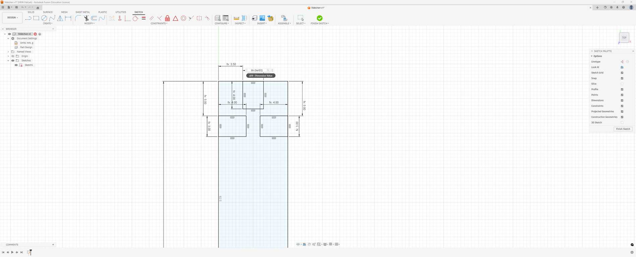Toggle the Sketch Grid checkbox
The image size is (636, 257).
[622, 73]
